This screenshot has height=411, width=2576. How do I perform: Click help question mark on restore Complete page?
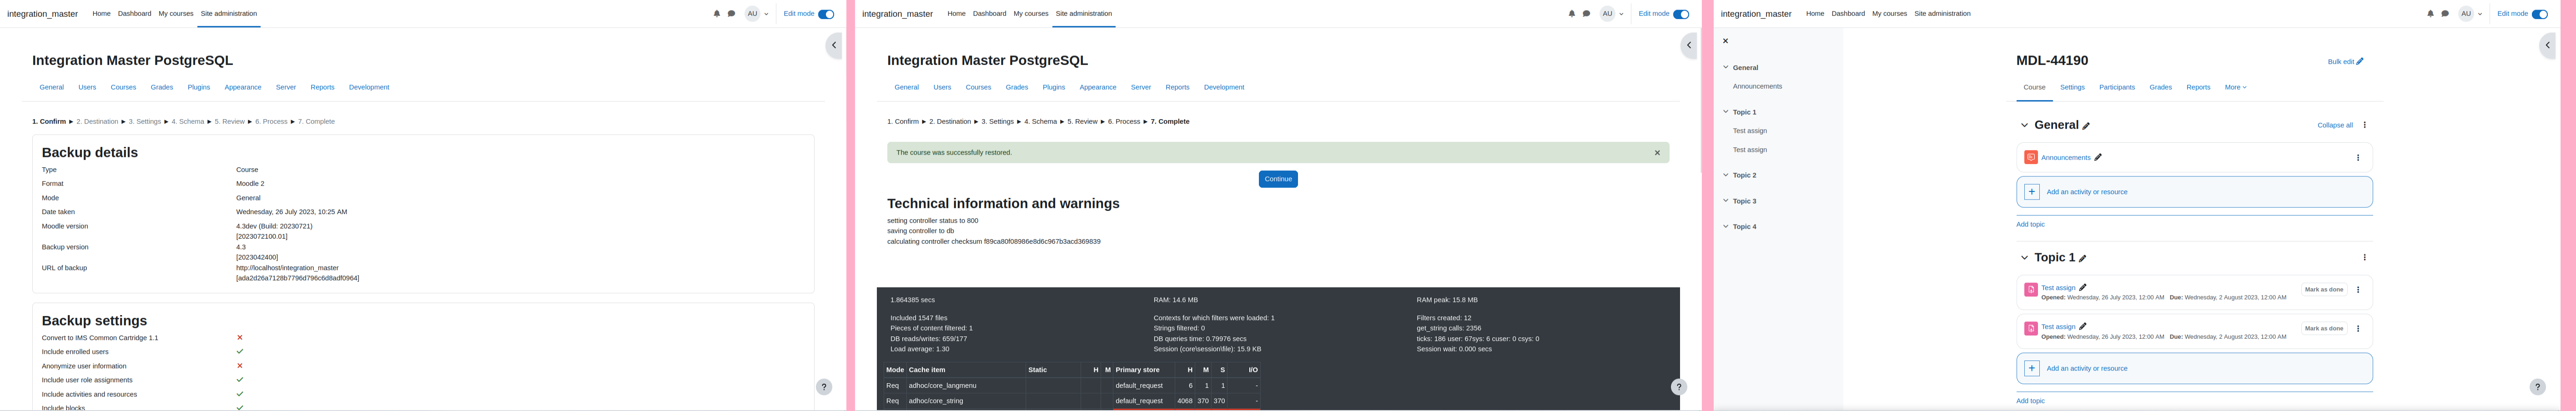(x=1679, y=387)
